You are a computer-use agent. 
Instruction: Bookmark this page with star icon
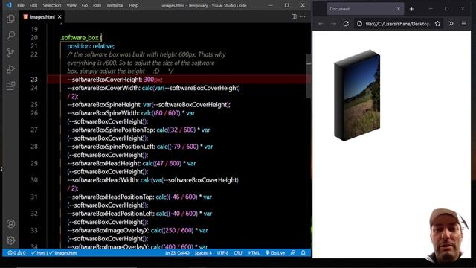click(x=437, y=24)
